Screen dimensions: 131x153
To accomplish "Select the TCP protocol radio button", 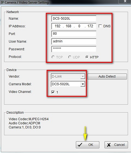I will (53, 57).
